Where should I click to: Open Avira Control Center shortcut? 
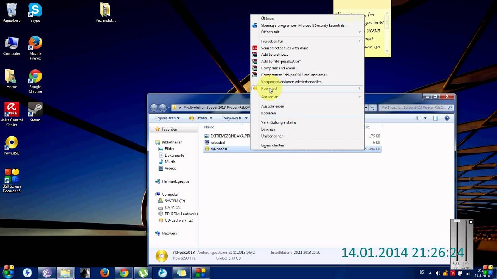point(12,114)
